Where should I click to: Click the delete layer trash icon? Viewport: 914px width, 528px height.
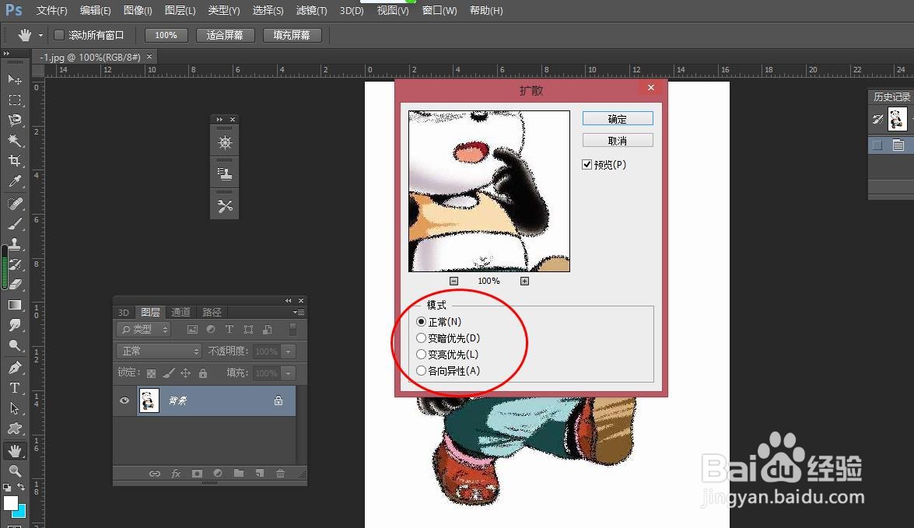(280, 473)
